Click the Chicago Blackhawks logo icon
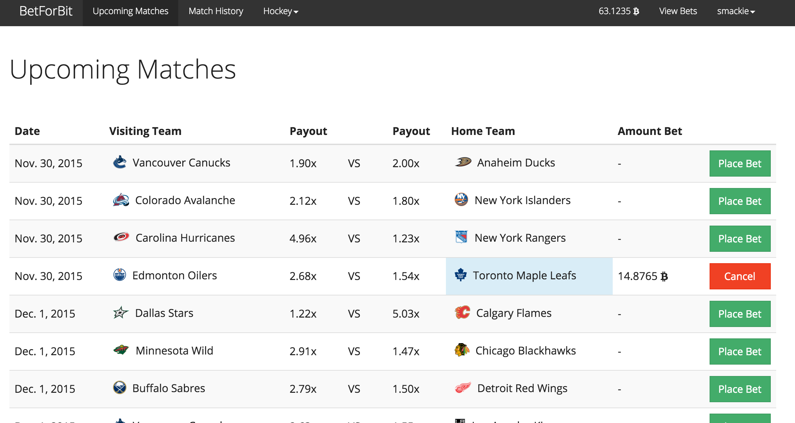 click(x=462, y=350)
